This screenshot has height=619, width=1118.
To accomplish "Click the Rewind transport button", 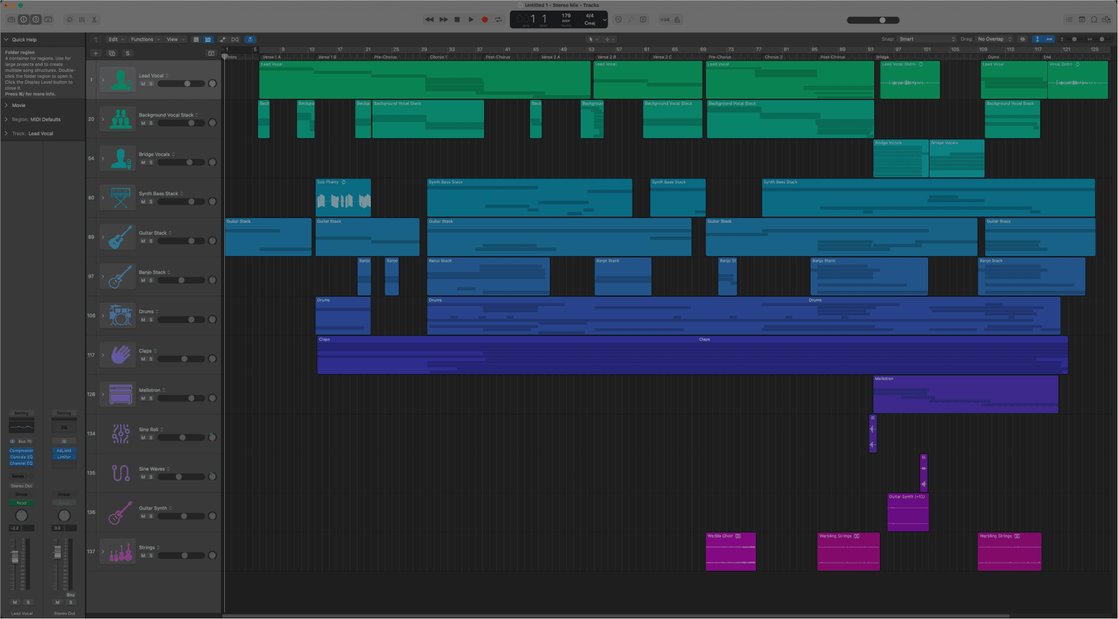I will (x=429, y=19).
